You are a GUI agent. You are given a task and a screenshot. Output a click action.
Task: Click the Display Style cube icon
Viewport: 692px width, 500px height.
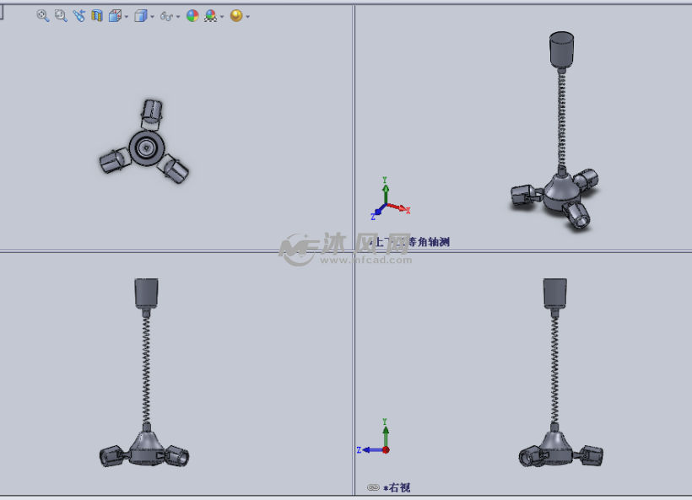[x=141, y=15]
